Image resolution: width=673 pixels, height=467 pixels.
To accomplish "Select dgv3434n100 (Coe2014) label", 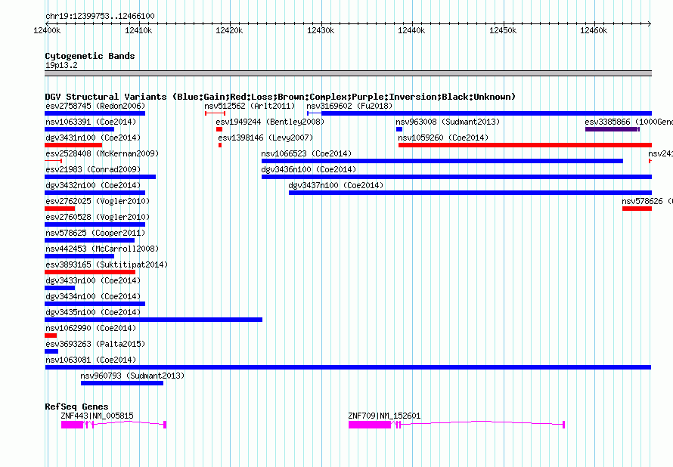I will 93,296.
